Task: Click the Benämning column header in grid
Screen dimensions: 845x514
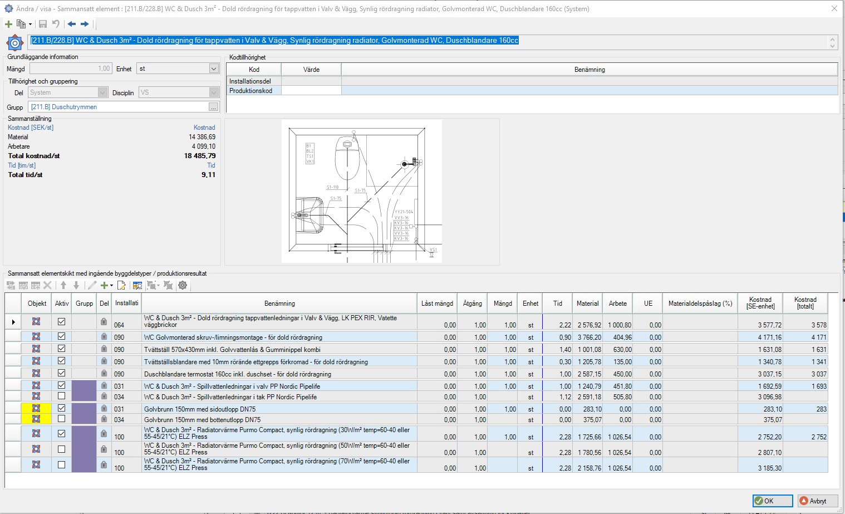Action: point(279,303)
